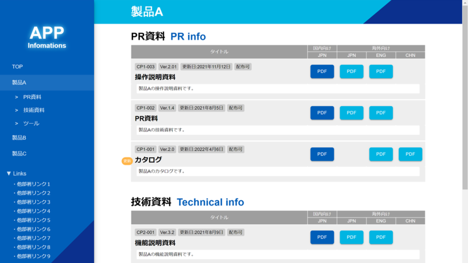Jump to PR資料 sidebar sub-item
This screenshot has height=263, width=468.
coord(32,97)
